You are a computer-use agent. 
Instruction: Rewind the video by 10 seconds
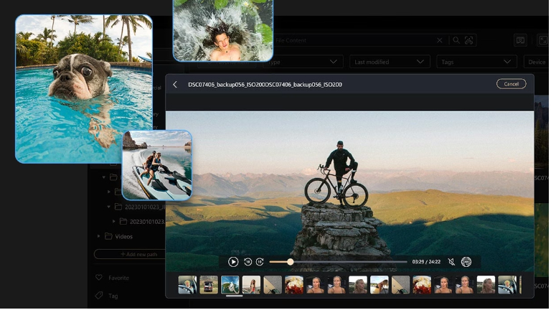point(248,262)
